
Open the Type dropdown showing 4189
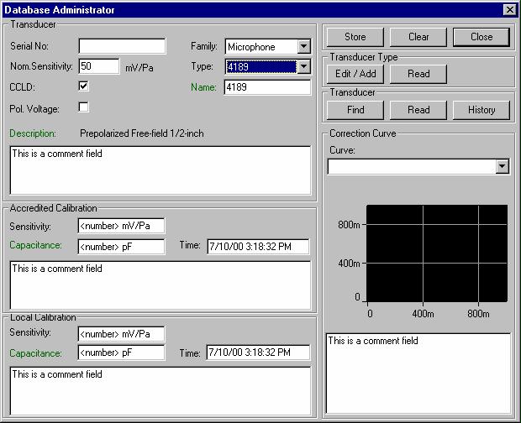303,66
